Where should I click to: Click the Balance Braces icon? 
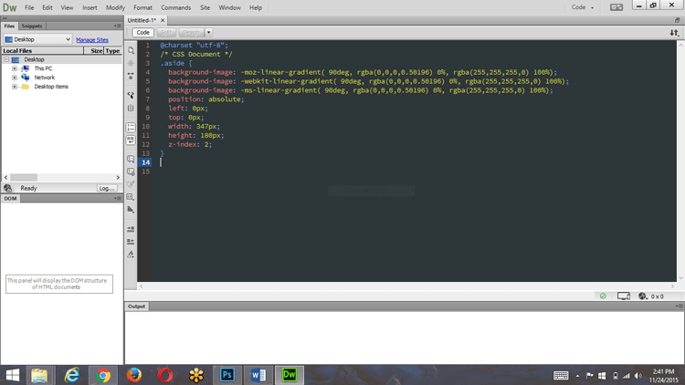(x=131, y=108)
